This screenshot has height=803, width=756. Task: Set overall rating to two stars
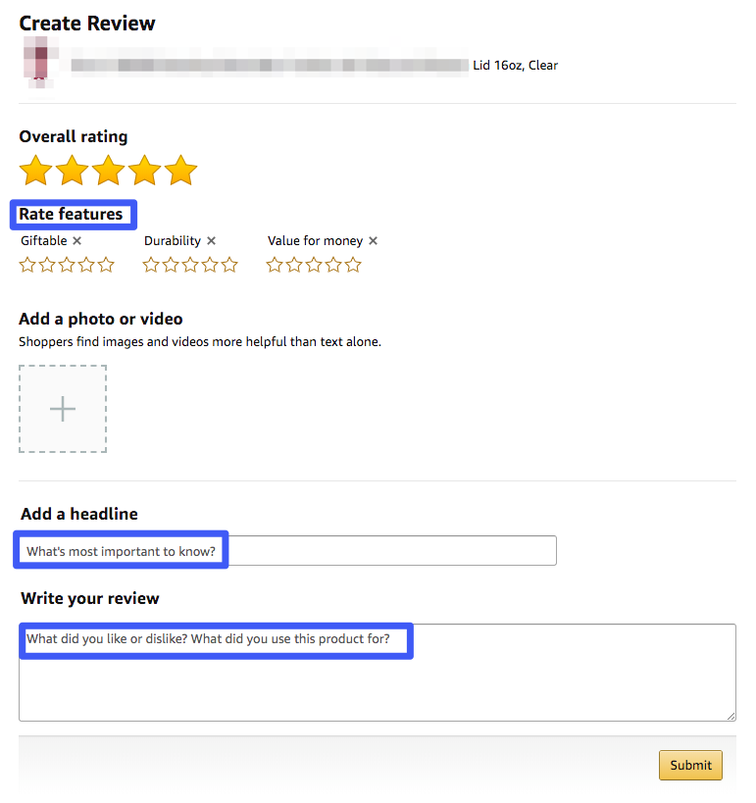tap(73, 170)
